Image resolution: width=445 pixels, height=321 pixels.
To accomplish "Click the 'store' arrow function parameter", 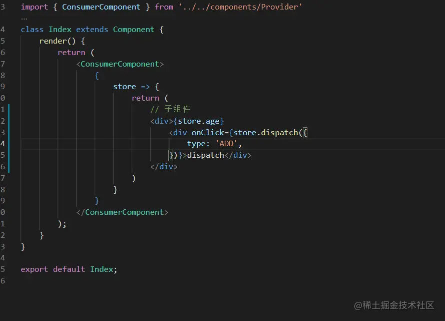I will point(124,87).
